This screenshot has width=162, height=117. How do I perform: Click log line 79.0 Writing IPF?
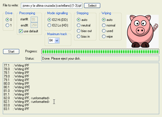(x=16, y=76)
